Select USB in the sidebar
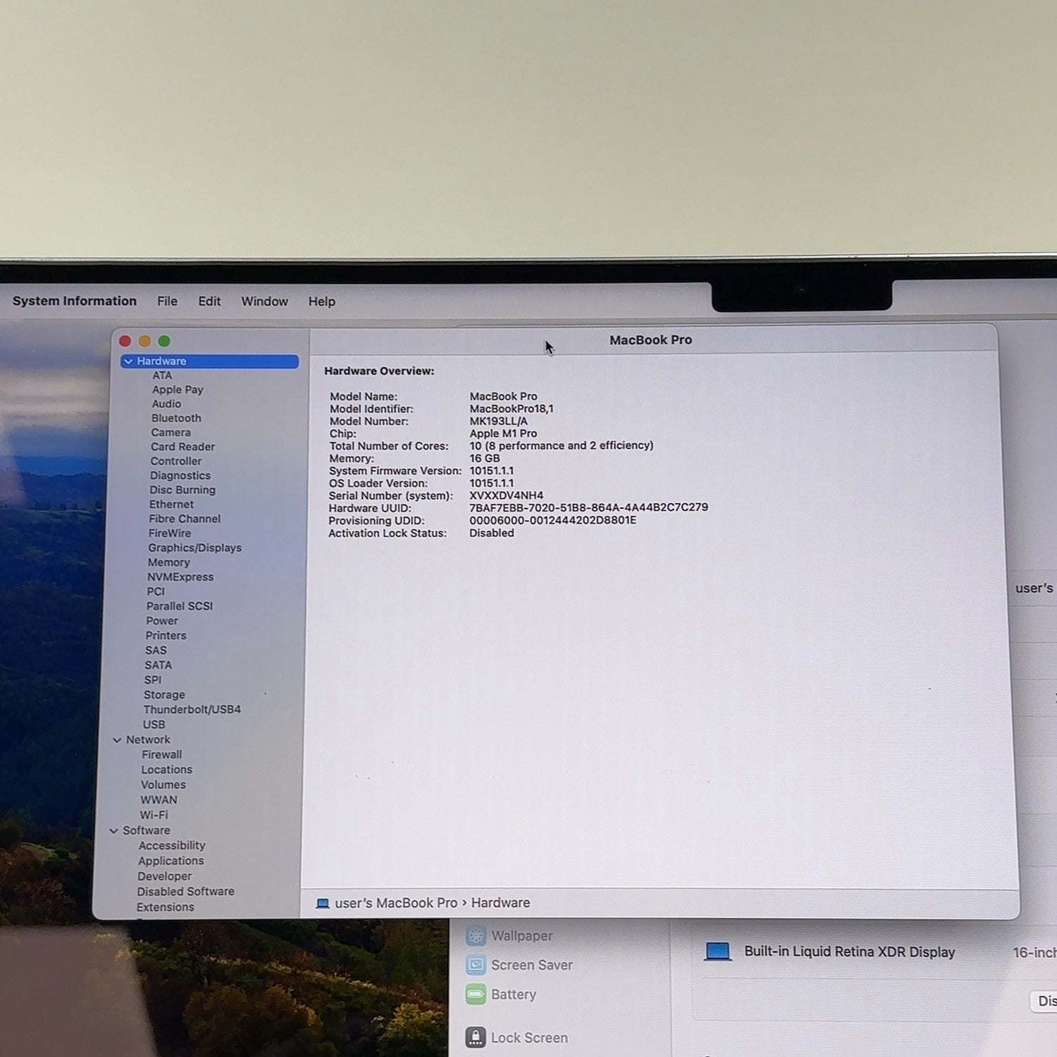The image size is (1057, 1057). (x=154, y=724)
